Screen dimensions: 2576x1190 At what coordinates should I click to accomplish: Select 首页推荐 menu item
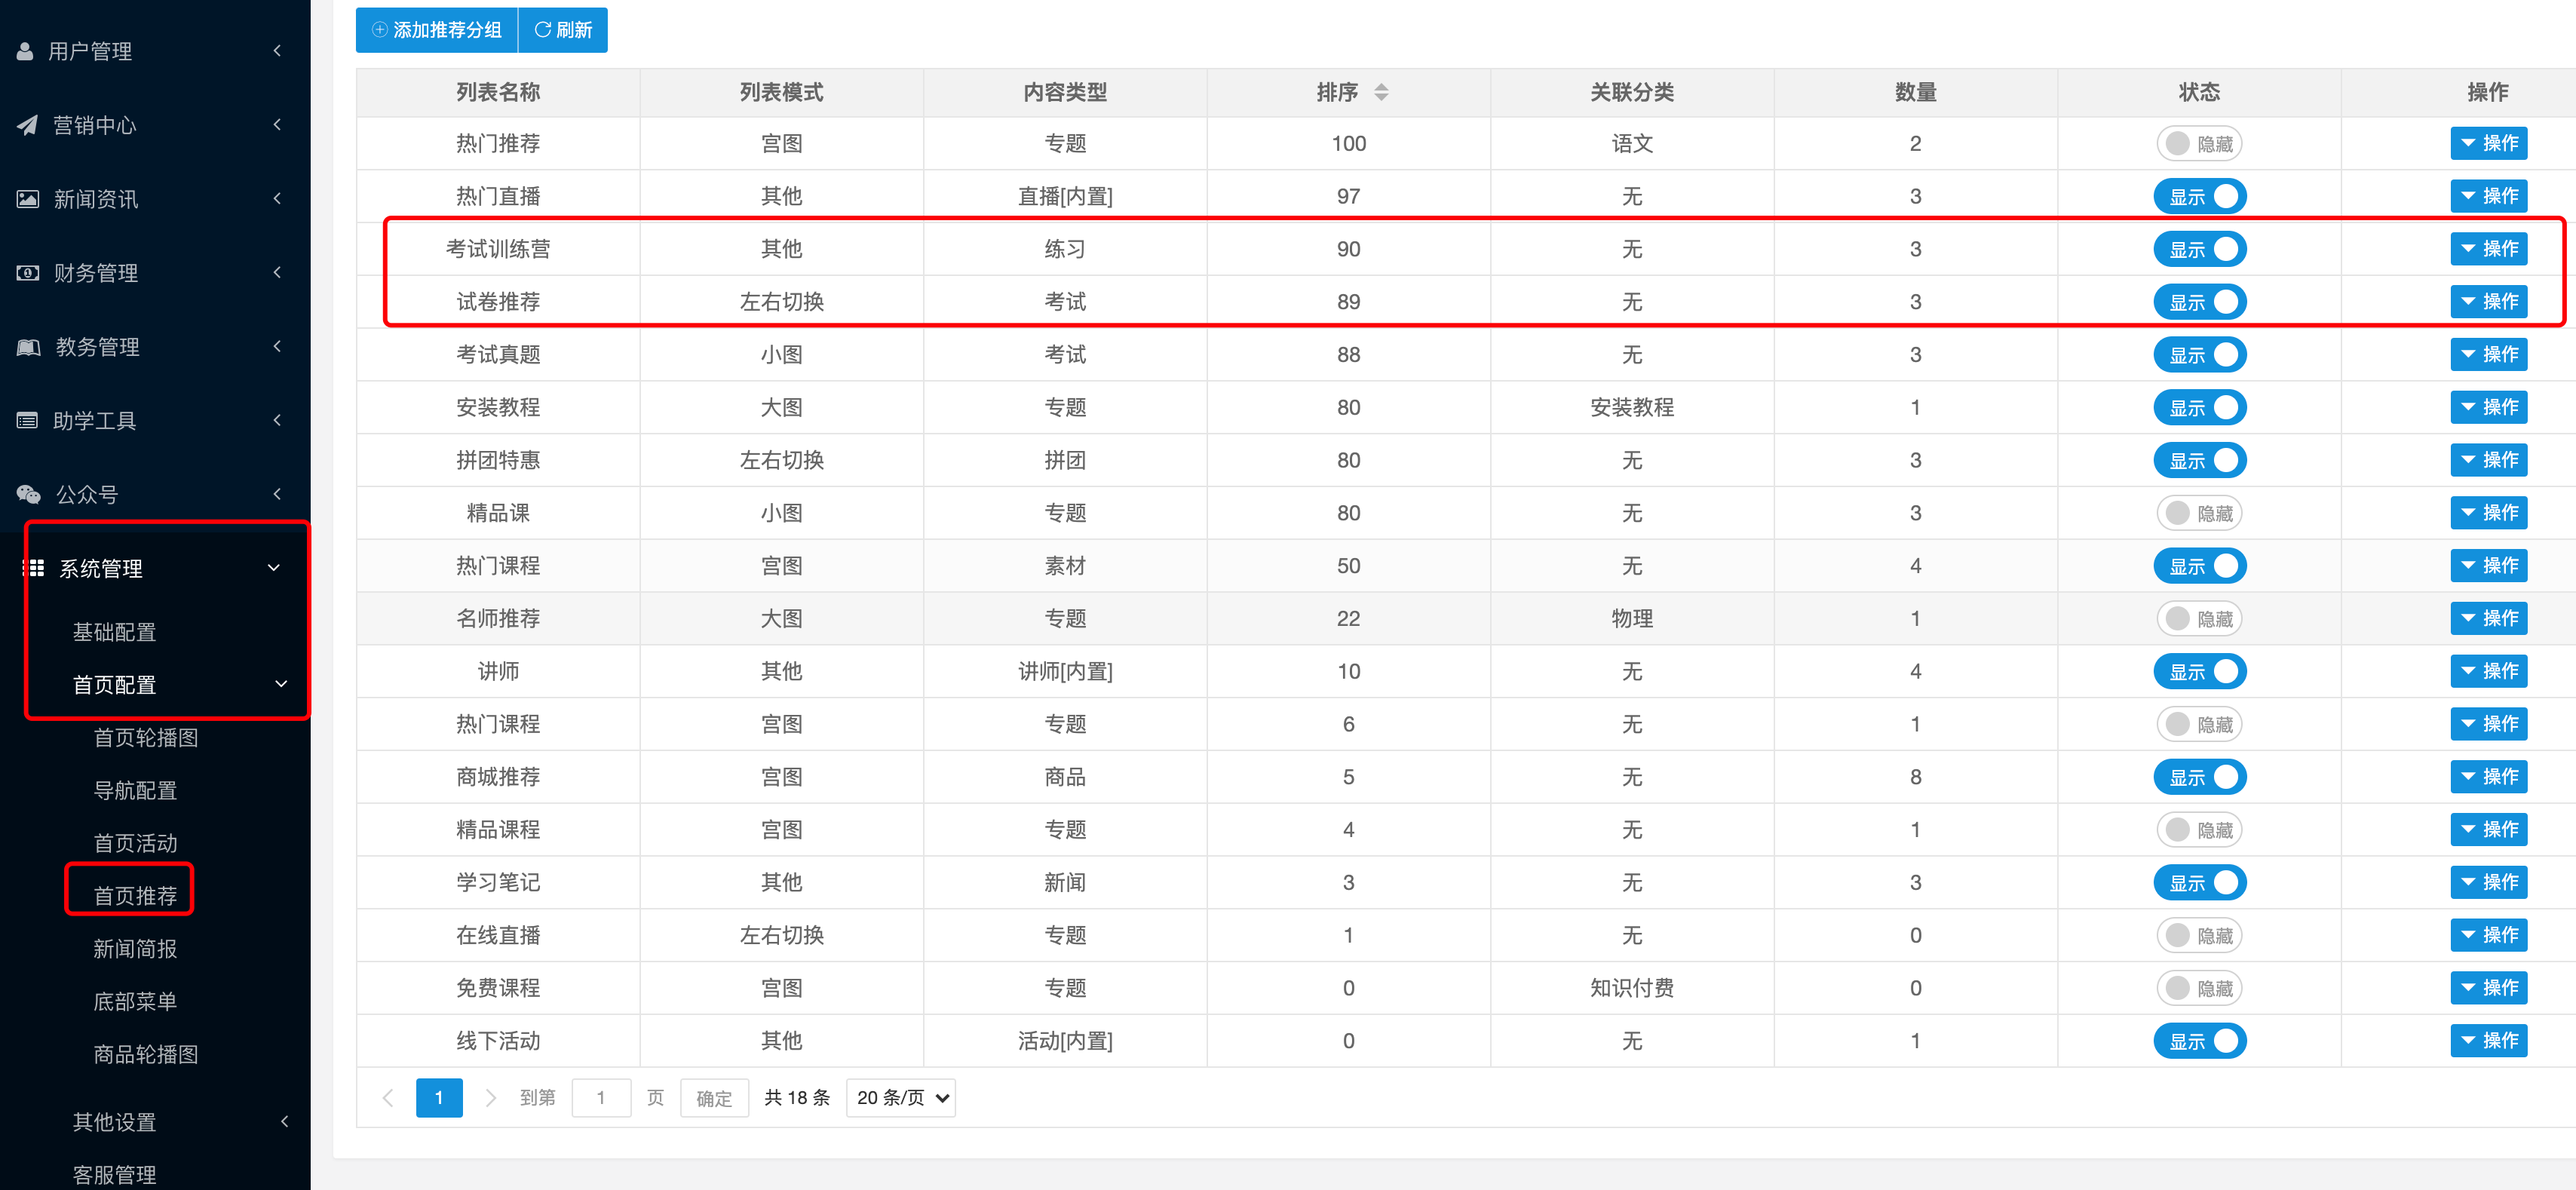click(135, 896)
